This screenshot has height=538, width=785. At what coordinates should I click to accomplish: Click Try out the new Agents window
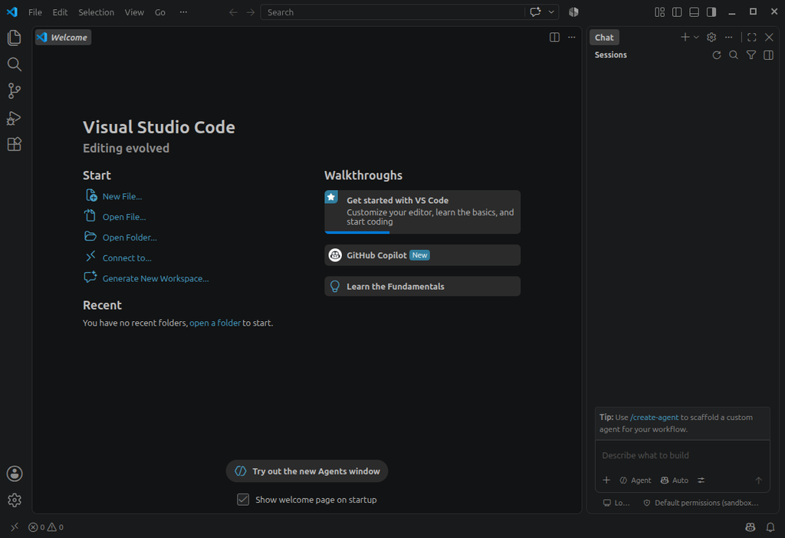point(307,471)
